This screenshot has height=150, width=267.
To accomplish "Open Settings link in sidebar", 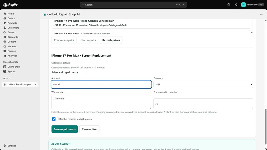I will 12,146.
